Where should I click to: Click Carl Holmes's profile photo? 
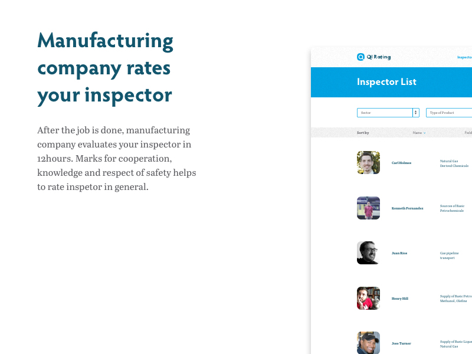[368, 162]
